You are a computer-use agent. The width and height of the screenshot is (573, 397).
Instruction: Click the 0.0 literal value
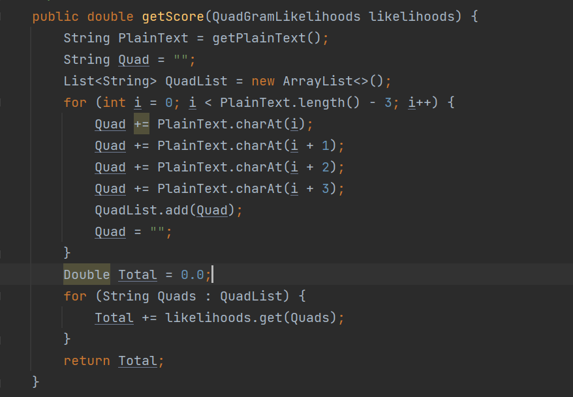[x=193, y=274]
